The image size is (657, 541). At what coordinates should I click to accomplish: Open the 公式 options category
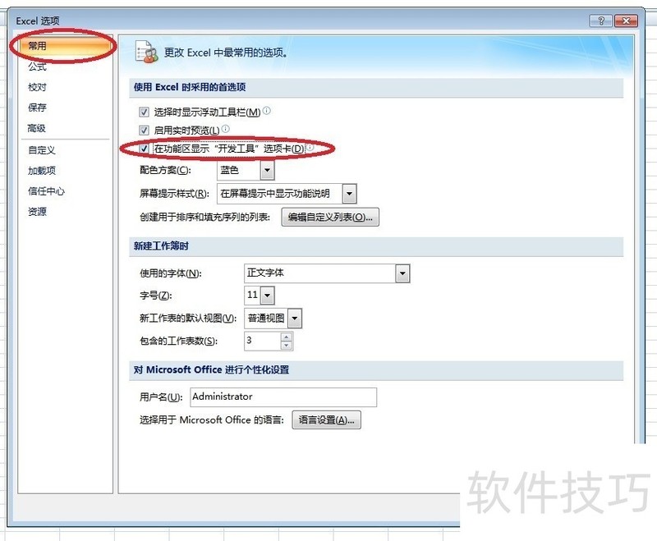pyautogui.click(x=37, y=66)
